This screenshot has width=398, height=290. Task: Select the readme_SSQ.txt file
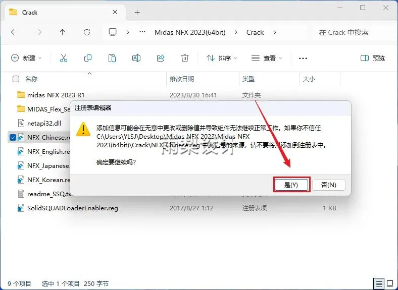click(x=50, y=194)
